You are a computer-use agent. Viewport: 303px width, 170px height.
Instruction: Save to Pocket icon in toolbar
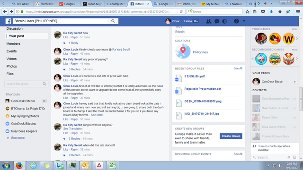point(263,11)
